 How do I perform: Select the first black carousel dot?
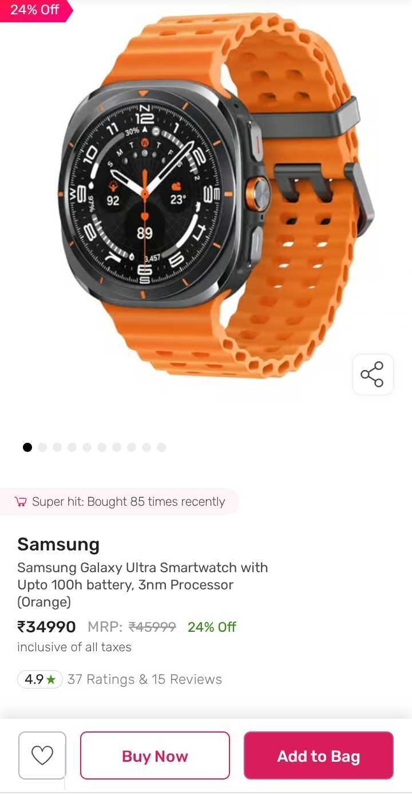click(x=27, y=447)
